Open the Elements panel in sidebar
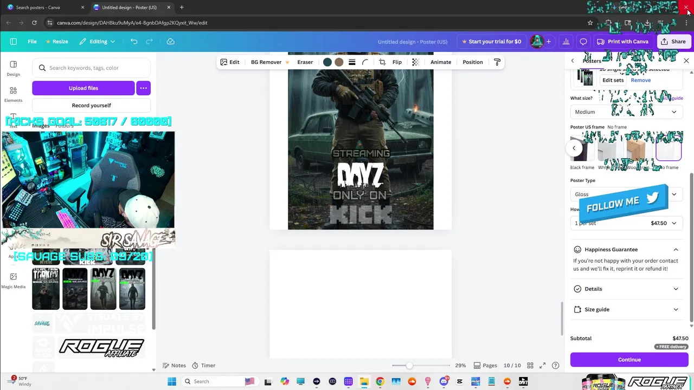This screenshot has width=694, height=390. pyautogui.click(x=14, y=94)
